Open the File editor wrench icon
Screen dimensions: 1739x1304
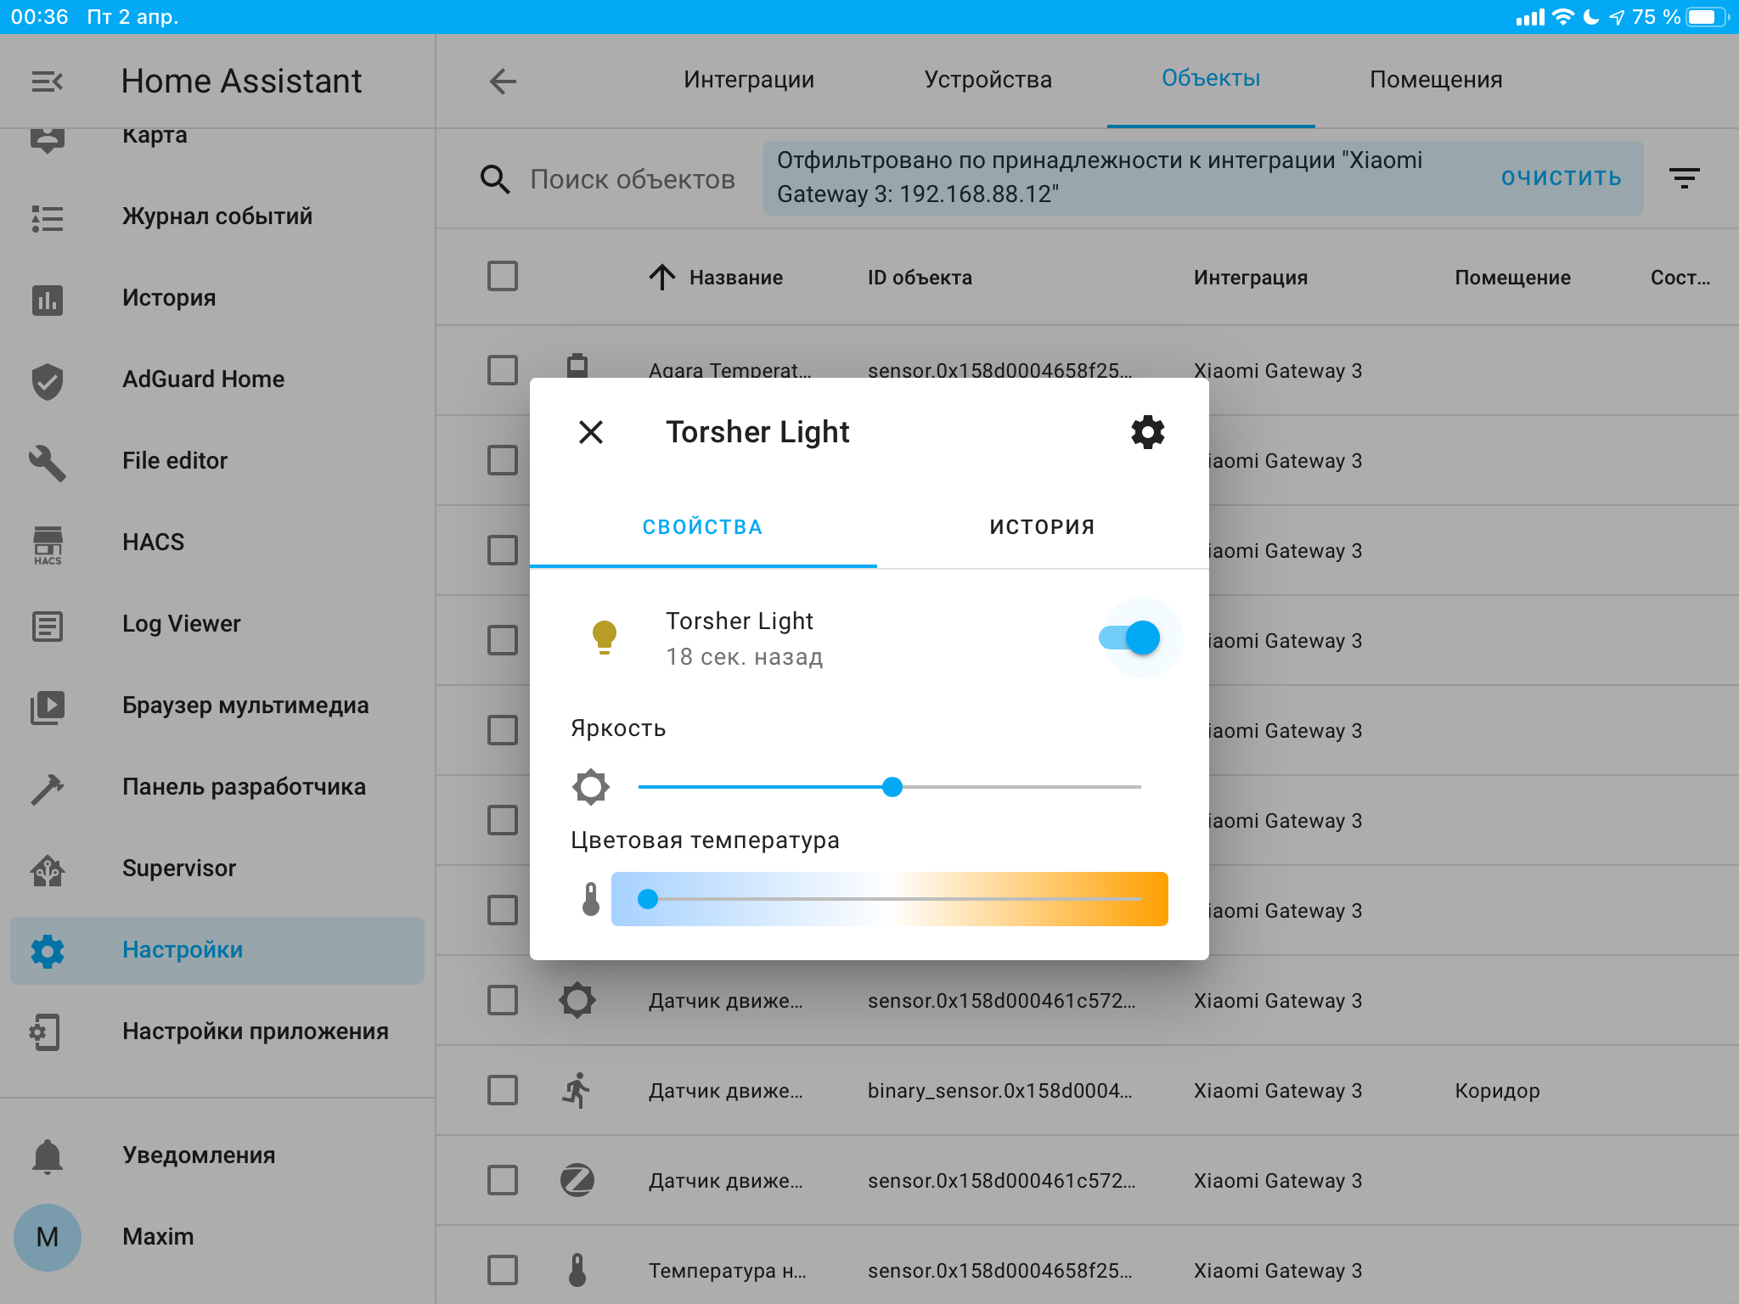click(48, 463)
